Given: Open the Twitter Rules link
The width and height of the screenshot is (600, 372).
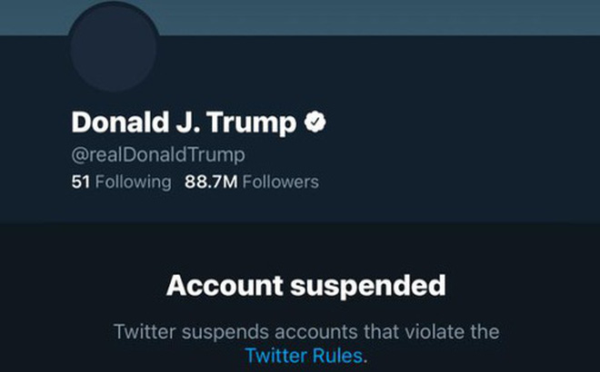Looking at the screenshot, I should coord(305,356).
